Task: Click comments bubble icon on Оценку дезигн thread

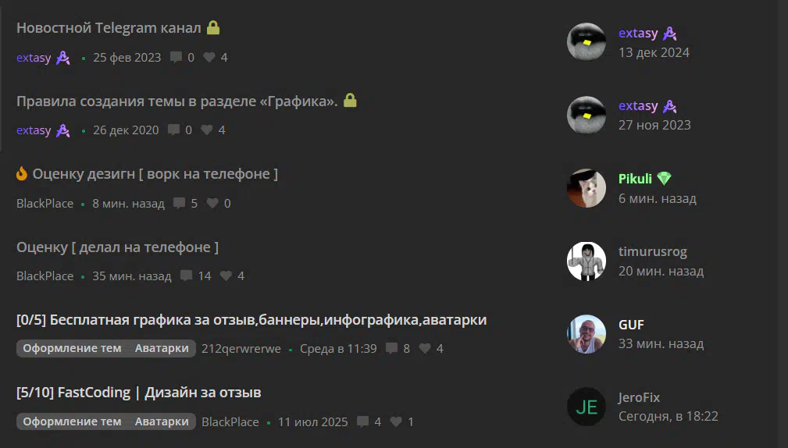Action: pyautogui.click(x=179, y=203)
